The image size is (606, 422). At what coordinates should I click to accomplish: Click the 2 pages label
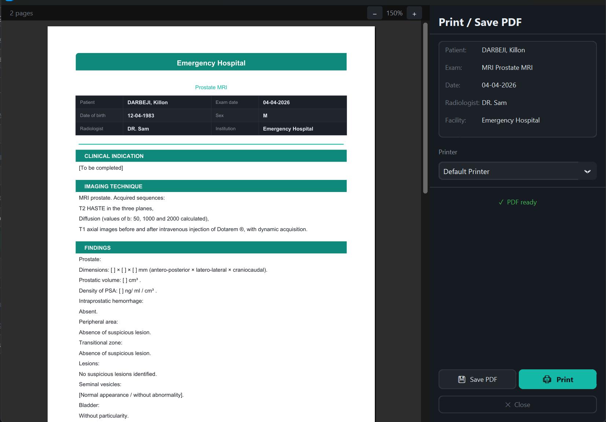click(x=21, y=13)
